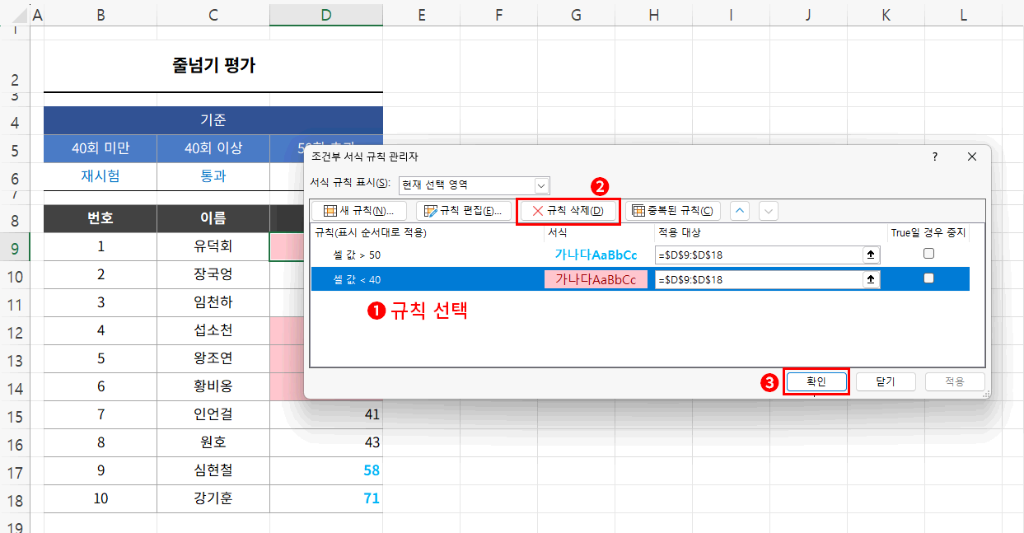Select row 9 header
The width and height of the screenshot is (1024, 533).
pos(15,247)
